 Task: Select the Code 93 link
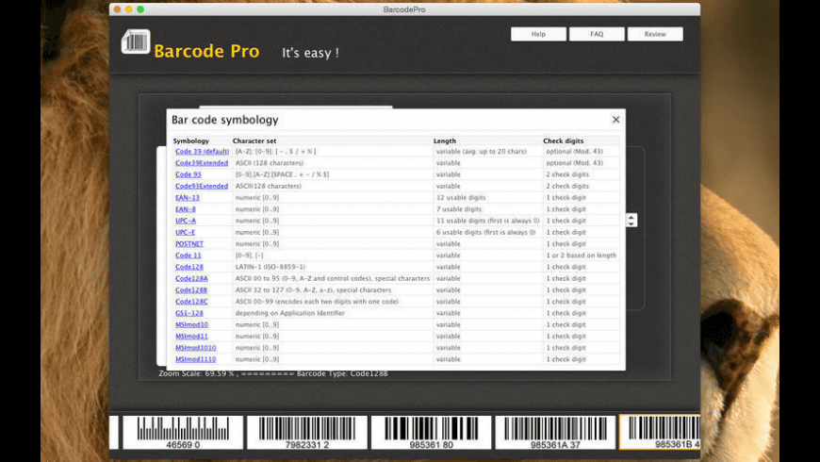tap(188, 174)
